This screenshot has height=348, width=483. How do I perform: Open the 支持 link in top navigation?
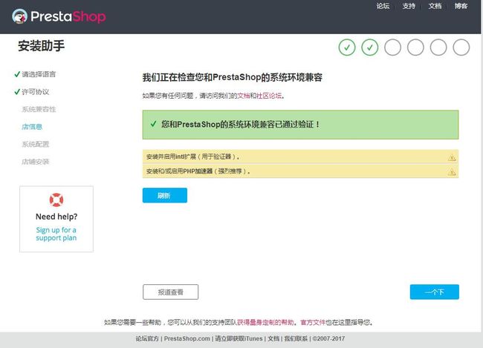coord(409,6)
